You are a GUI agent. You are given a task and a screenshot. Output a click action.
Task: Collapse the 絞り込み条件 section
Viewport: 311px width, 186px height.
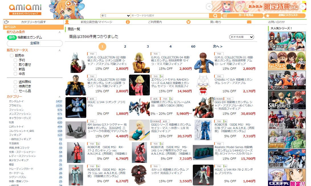point(60,32)
